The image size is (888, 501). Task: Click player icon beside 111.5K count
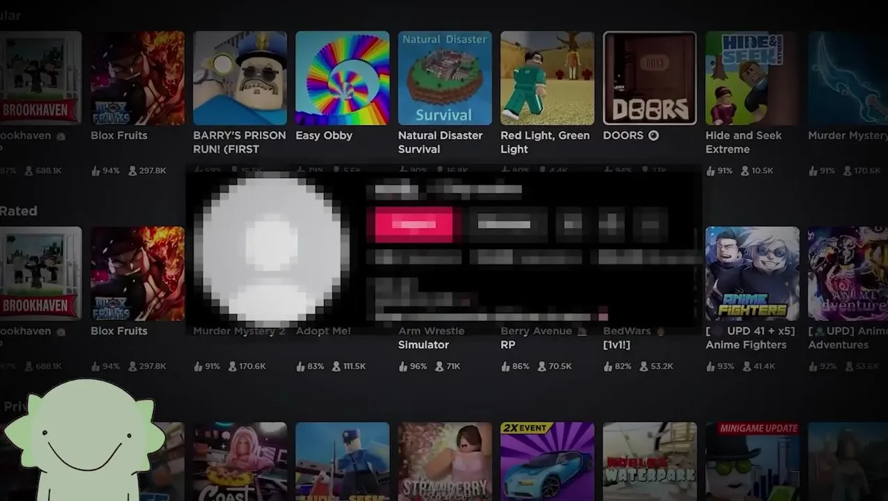(336, 366)
